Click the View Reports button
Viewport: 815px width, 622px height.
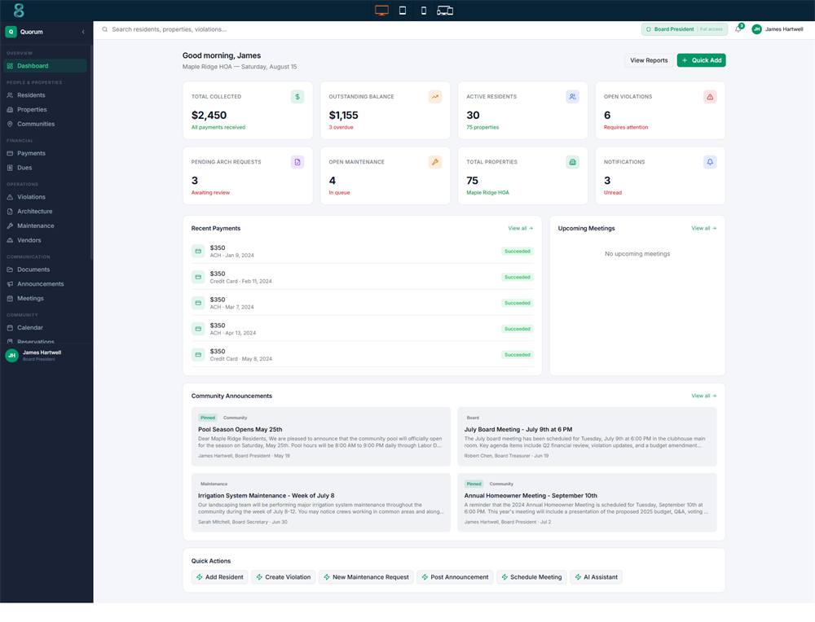point(649,60)
